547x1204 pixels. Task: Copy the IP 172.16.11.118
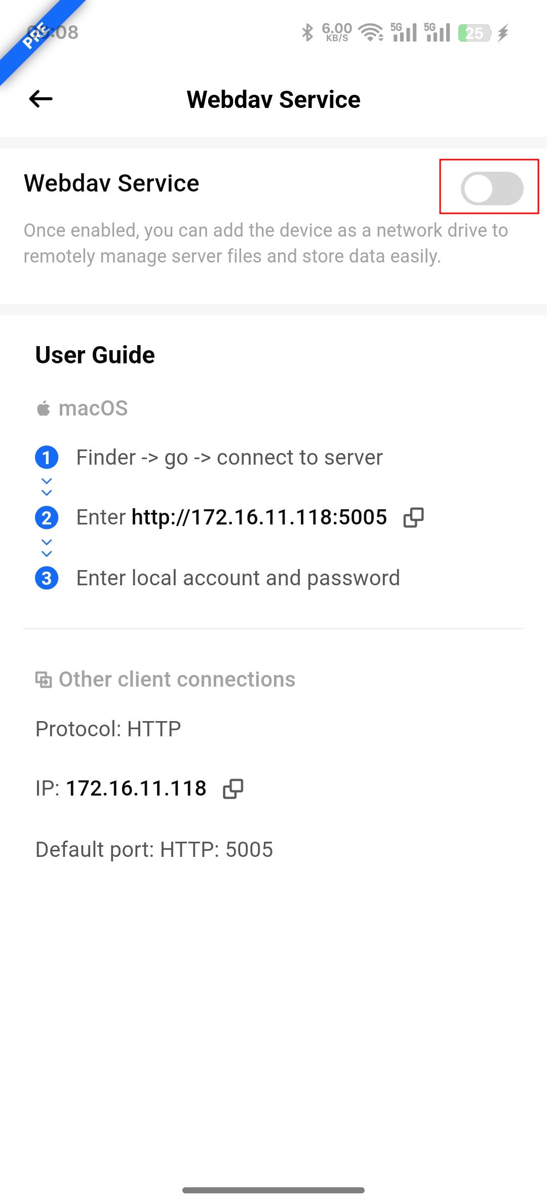click(233, 788)
